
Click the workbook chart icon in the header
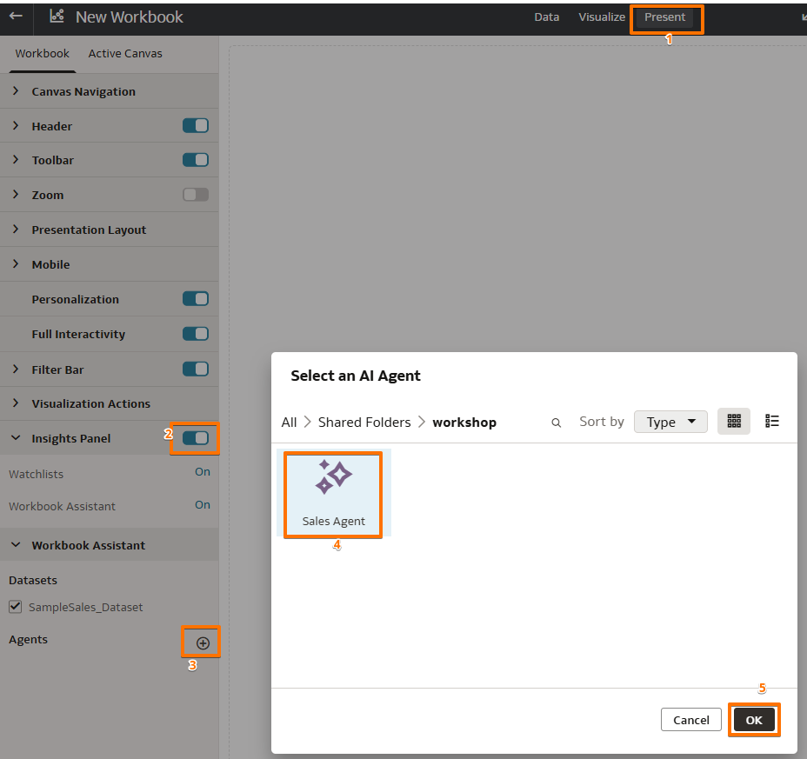tap(57, 16)
